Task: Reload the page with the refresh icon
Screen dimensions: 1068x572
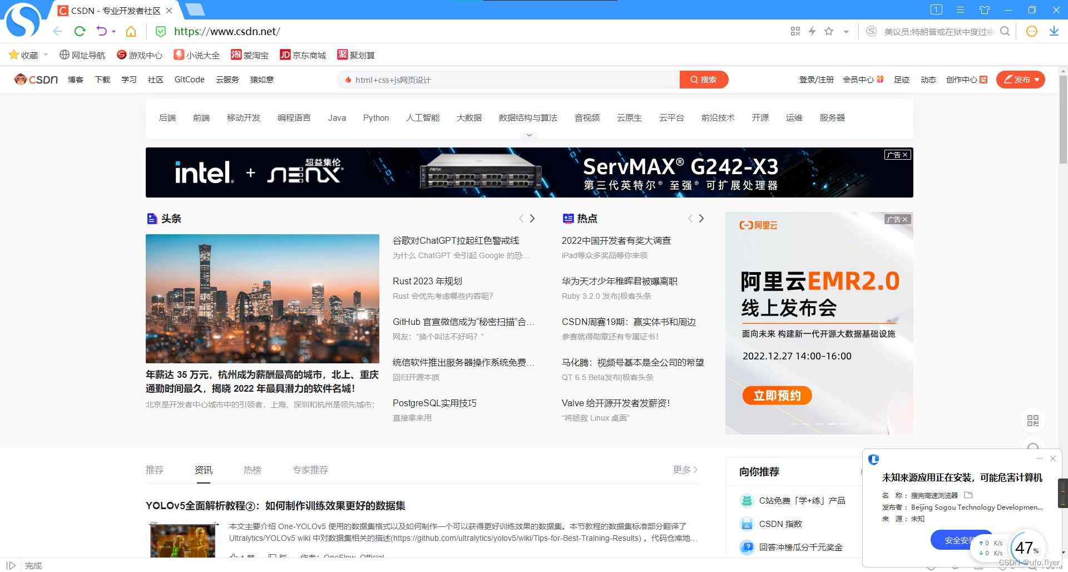Action: point(80,31)
